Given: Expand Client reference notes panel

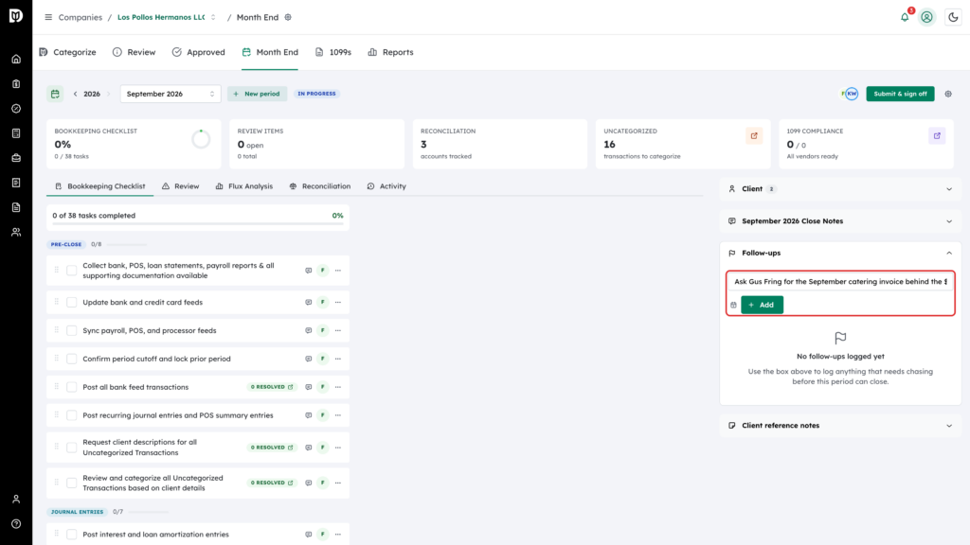Looking at the screenshot, I should [x=840, y=426].
